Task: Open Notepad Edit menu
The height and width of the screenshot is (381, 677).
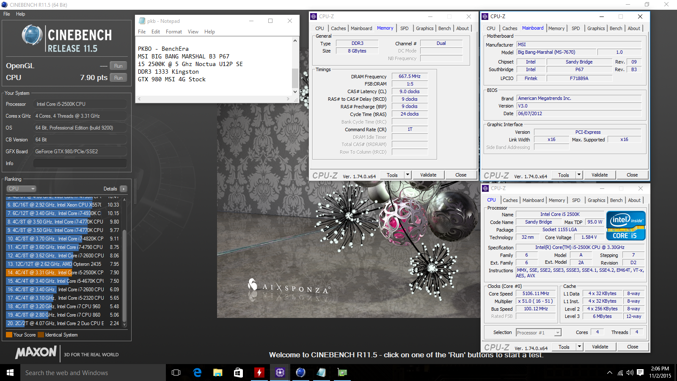Action: click(156, 32)
